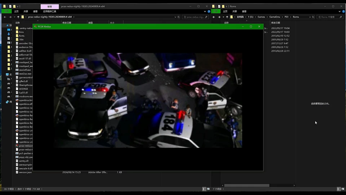Image resolution: width=346 pixels, height=195 pixels.
Task: Refresh the pcsx-redux folder view
Action: (x=178, y=17)
